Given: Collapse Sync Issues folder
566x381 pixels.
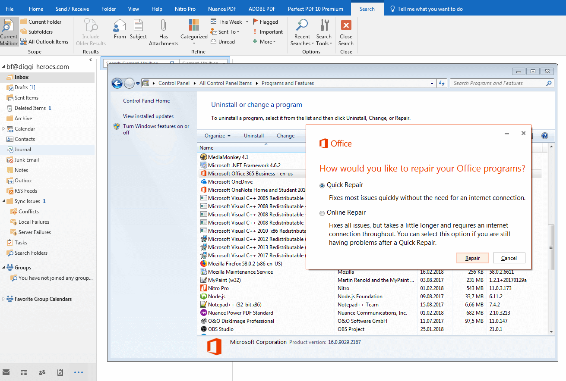Looking at the screenshot, I should 4,201.
